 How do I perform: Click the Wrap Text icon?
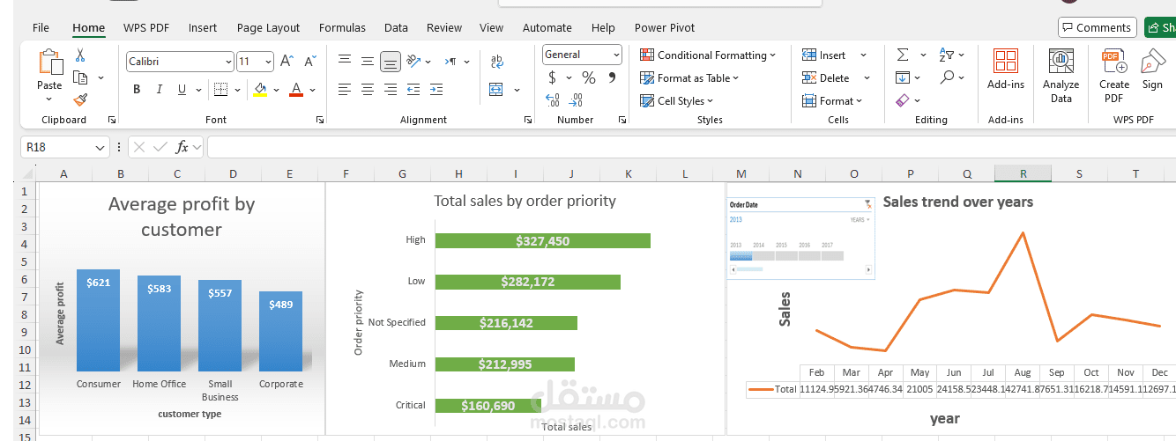click(x=496, y=62)
